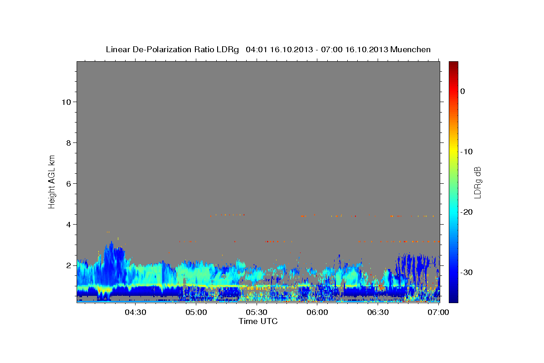Click the height tick label 2
The image size is (544, 363).
coord(68,265)
